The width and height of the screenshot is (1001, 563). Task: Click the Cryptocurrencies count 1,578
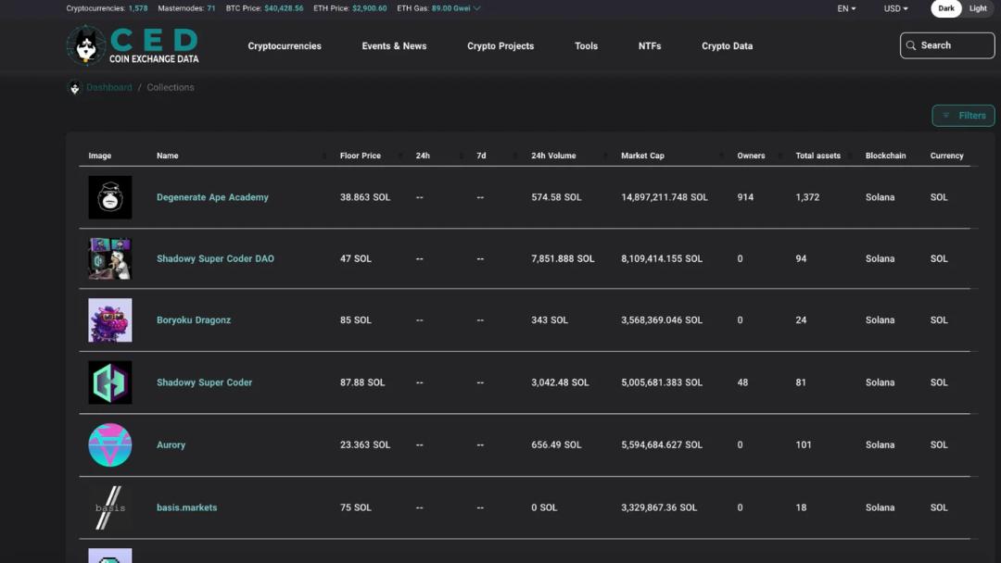tap(138, 8)
